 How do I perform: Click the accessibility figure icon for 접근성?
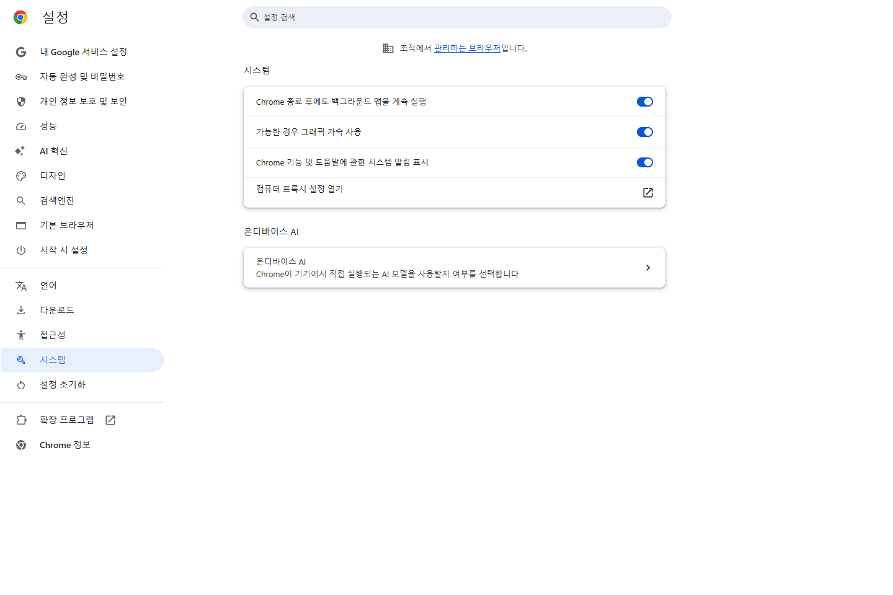pos(21,335)
